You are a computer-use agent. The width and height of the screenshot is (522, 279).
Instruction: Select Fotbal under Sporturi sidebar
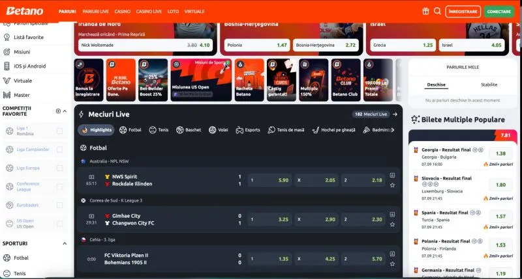tap(21, 258)
